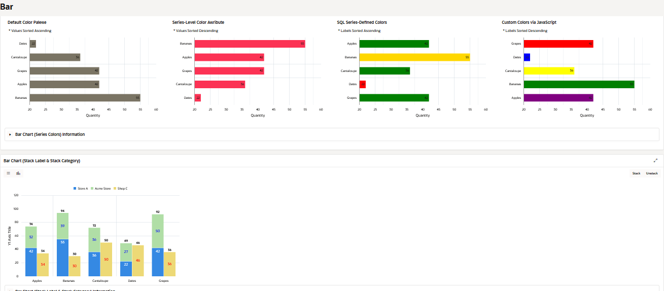
Task: Switch to horizontal orientation icon in chart toolbar
Action: tap(8, 173)
